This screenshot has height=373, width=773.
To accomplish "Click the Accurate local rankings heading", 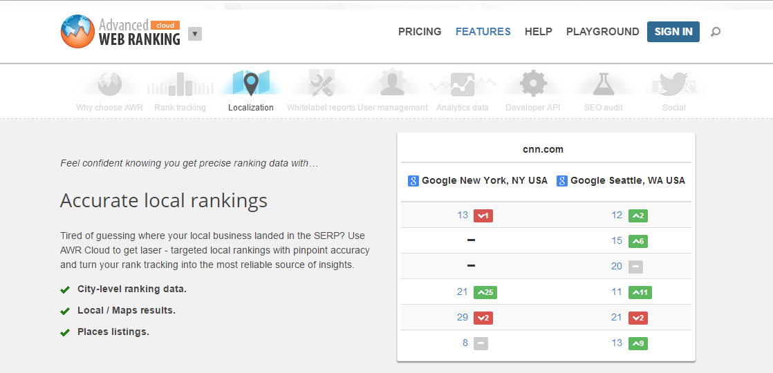I will click(x=164, y=200).
